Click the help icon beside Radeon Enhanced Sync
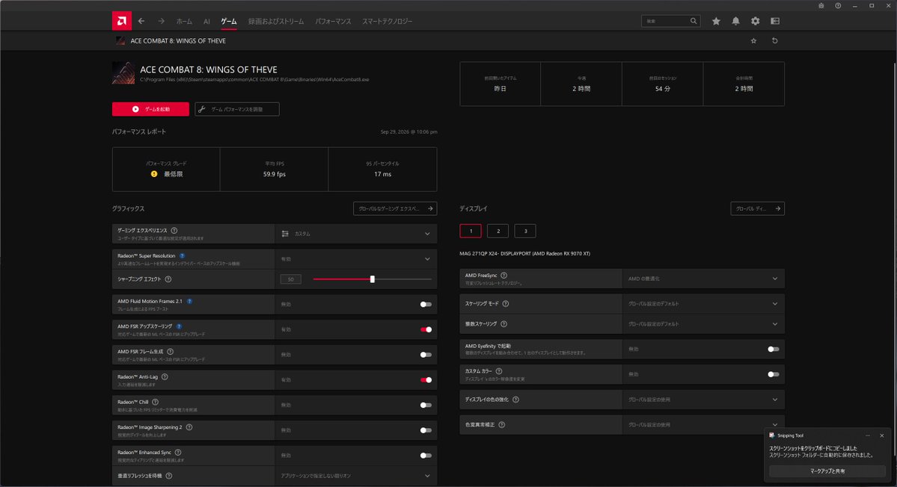Screen dimensions: 897x487 click(178, 452)
